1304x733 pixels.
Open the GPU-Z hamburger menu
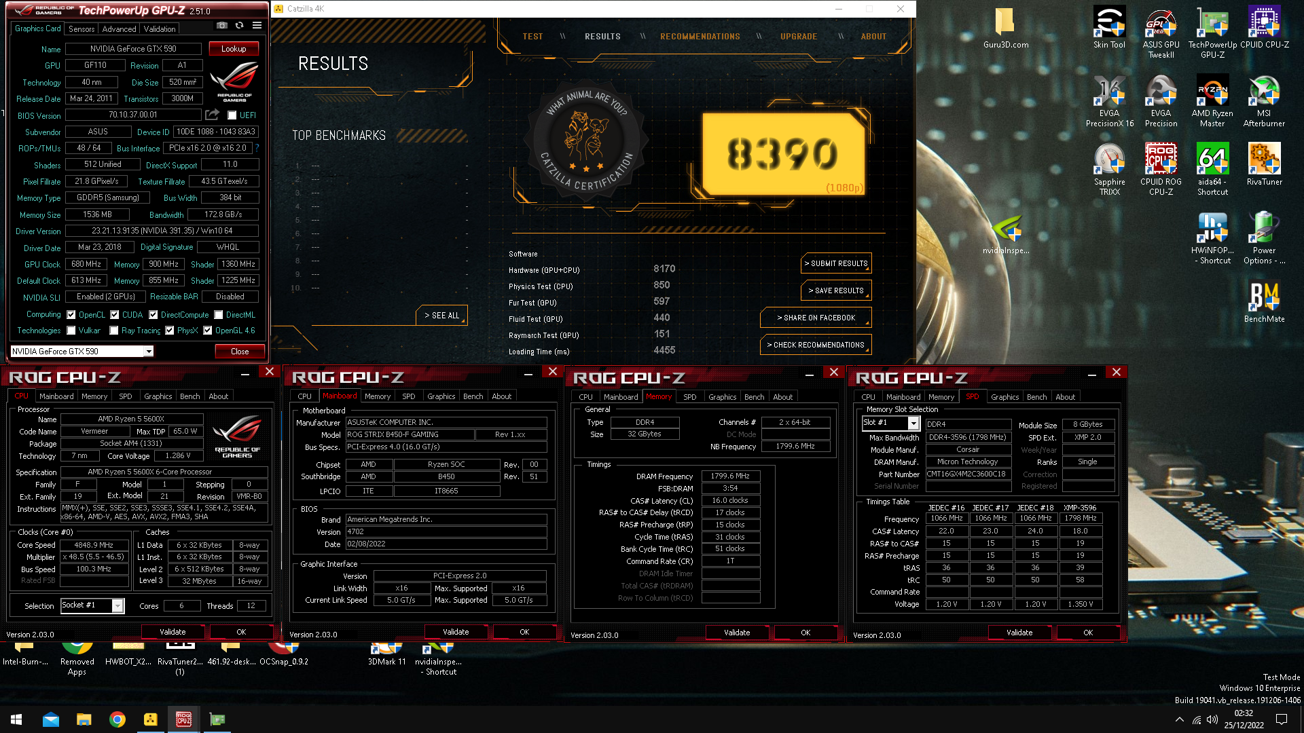pos(257,25)
